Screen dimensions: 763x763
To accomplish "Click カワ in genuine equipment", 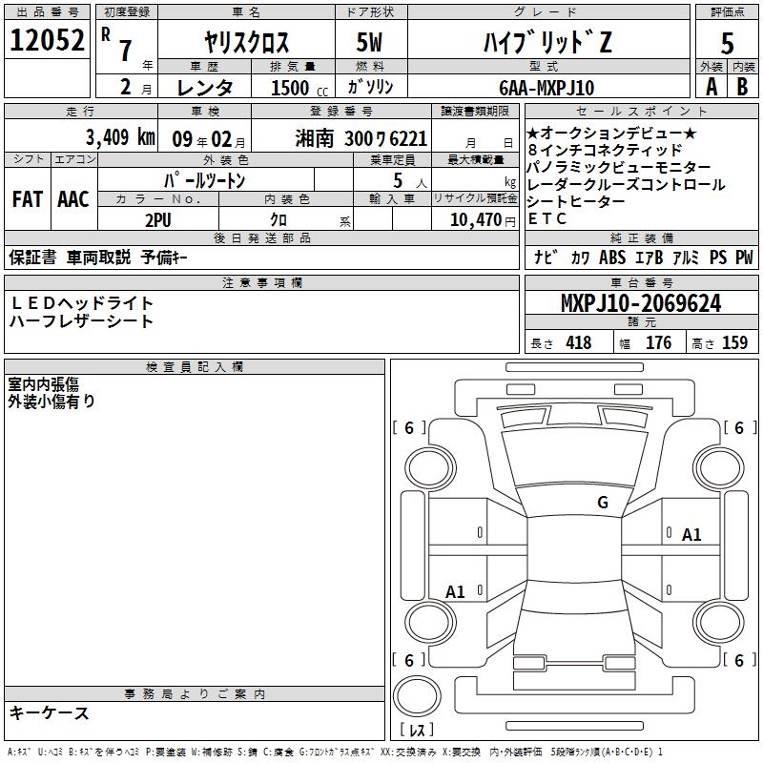I will click(580, 258).
